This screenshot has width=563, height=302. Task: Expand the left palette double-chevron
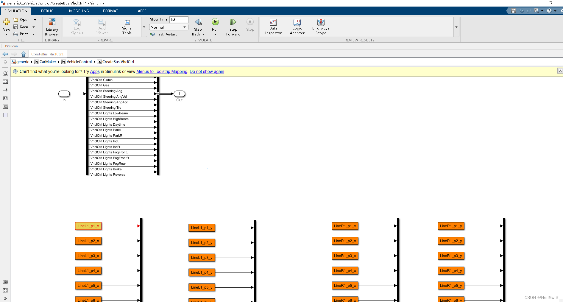click(x=5, y=298)
